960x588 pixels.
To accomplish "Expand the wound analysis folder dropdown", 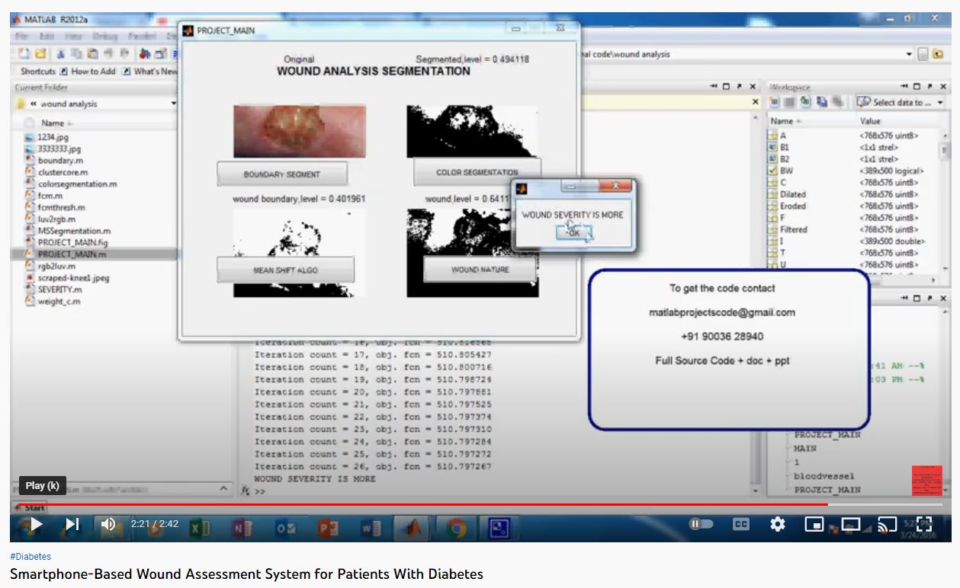I will point(174,104).
